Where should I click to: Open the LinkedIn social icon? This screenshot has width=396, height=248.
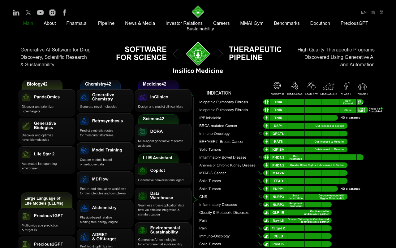16,12
